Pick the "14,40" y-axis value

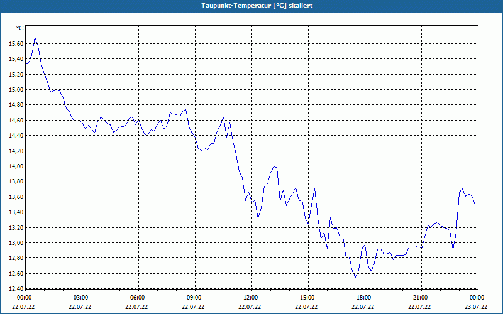coord(16,136)
